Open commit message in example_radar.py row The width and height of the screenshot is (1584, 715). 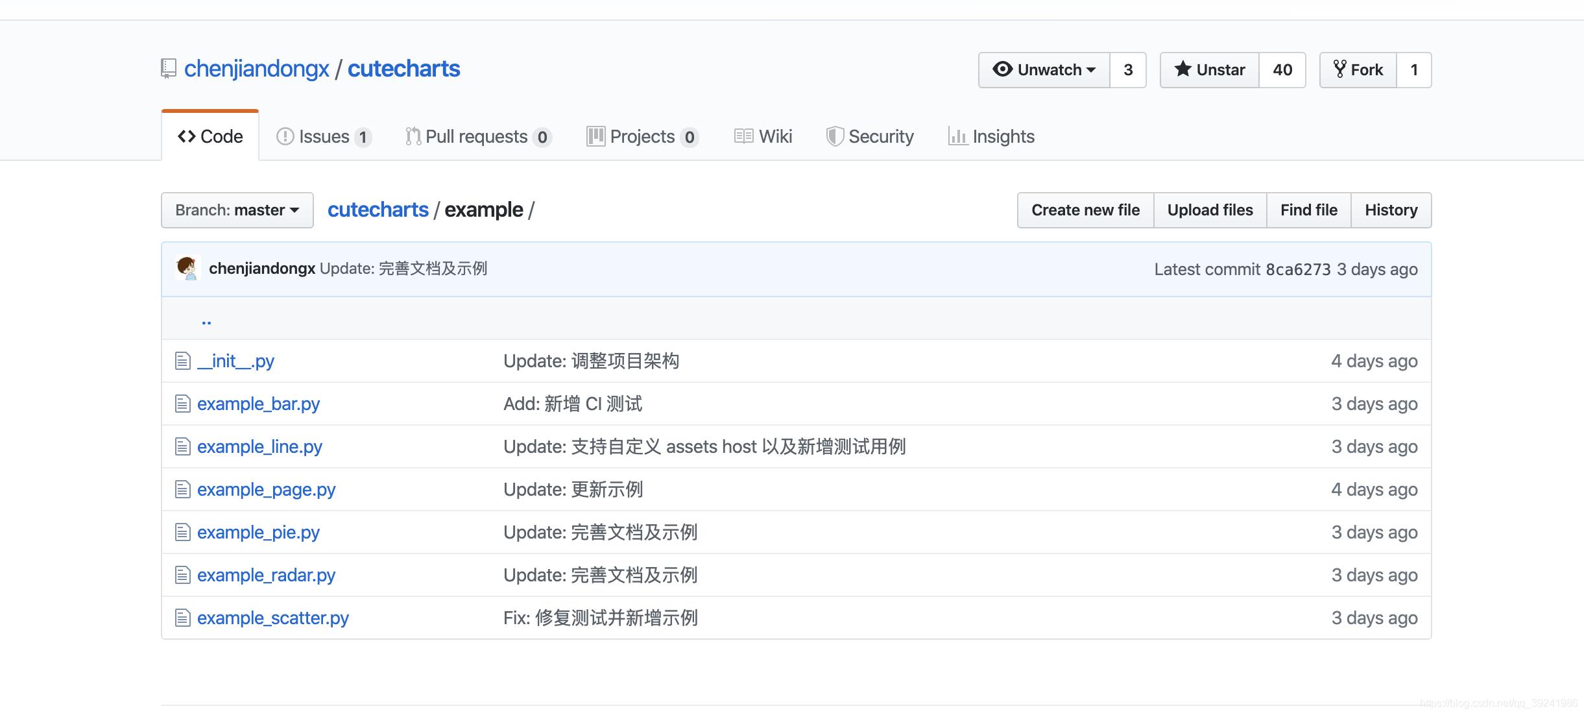click(601, 575)
